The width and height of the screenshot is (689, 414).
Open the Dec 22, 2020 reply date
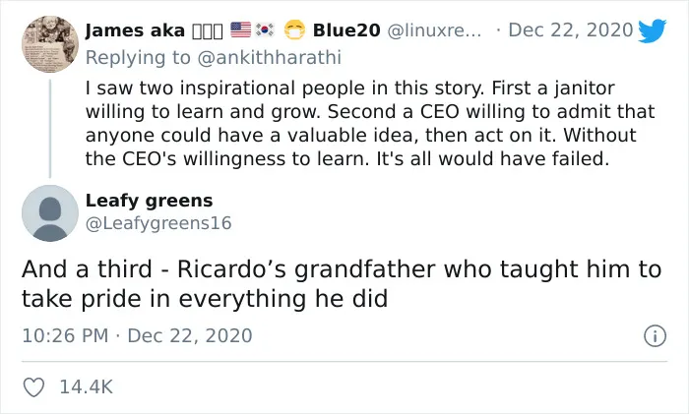pos(570,30)
